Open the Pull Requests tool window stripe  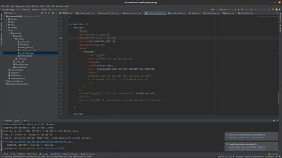click(x=1, y=39)
